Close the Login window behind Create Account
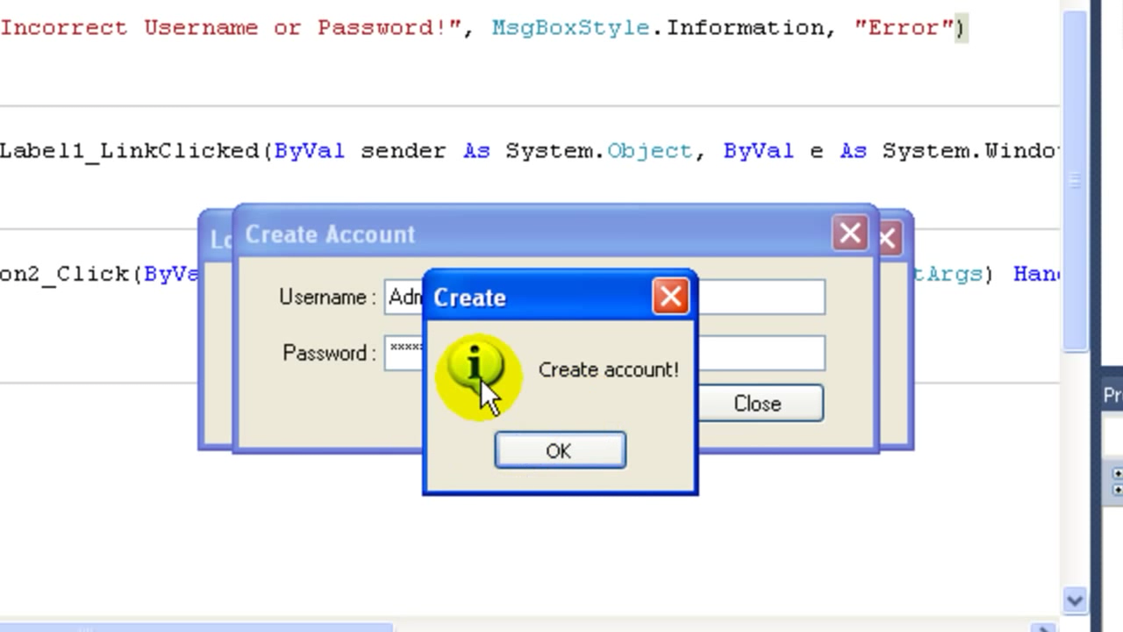1123x632 pixels. (x=886, y=237)
